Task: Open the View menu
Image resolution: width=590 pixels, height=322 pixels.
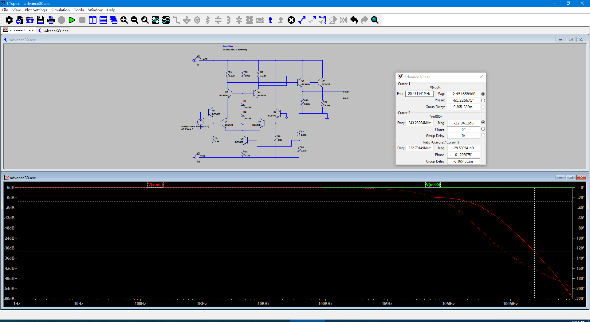Action: [16, 10]
